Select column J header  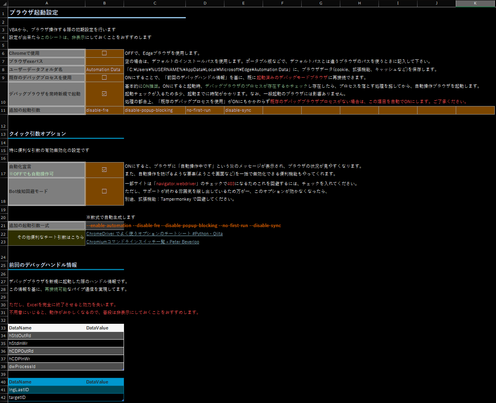pos(437,3)
